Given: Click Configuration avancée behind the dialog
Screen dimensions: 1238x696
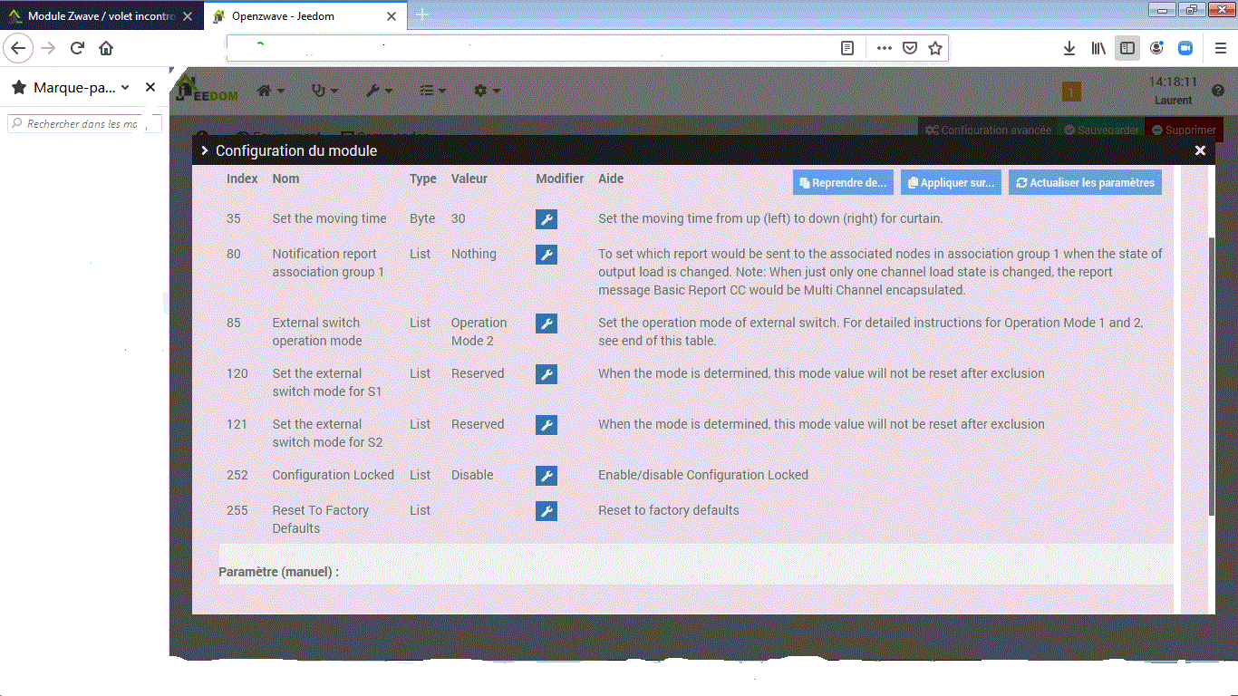Looking at the screenshot, I should pyautogui.click(x=988, y=130).
